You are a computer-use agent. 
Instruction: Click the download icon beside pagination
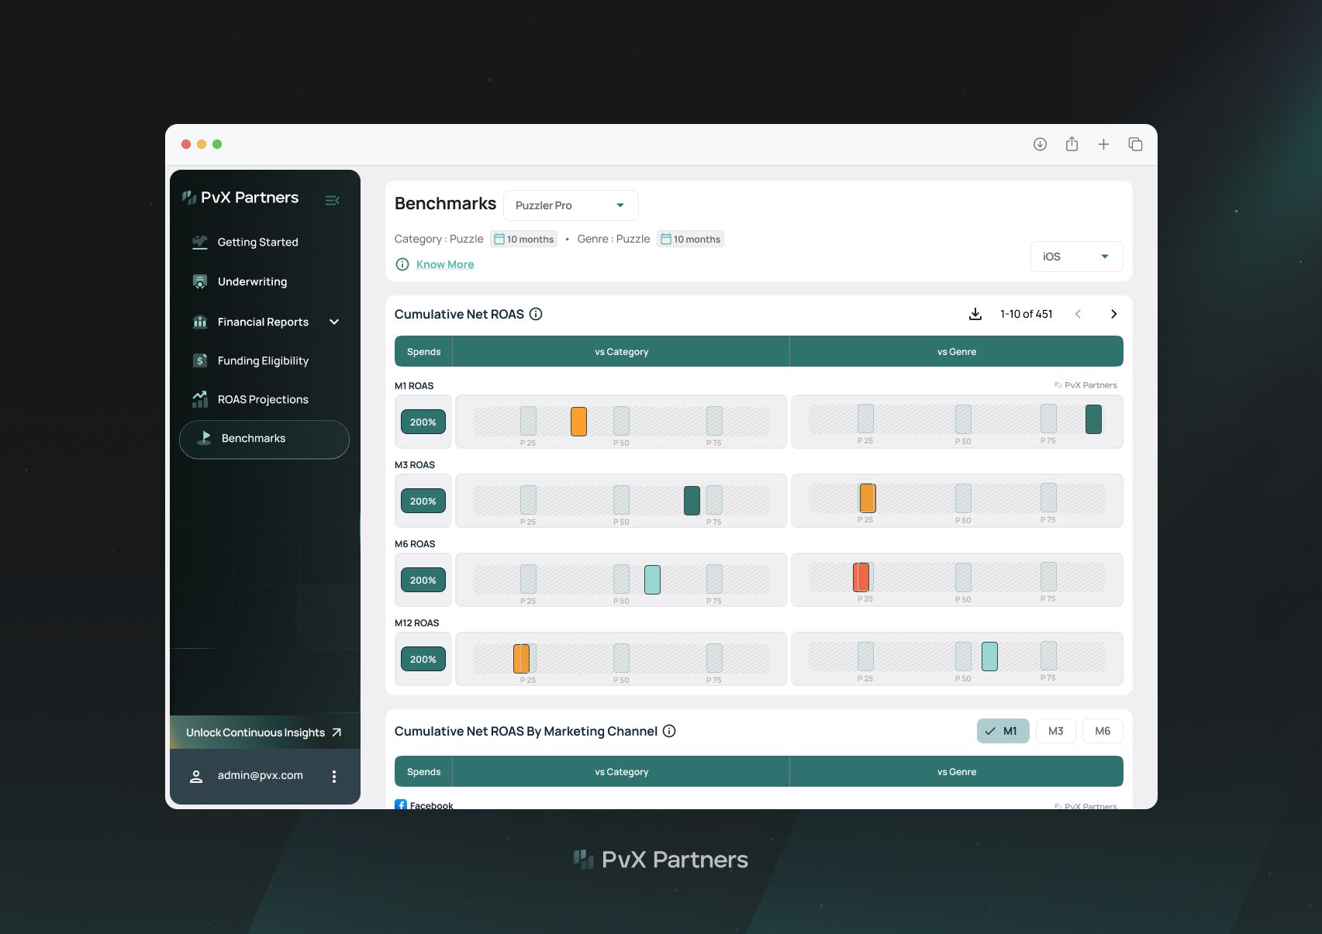coord(975,314)
